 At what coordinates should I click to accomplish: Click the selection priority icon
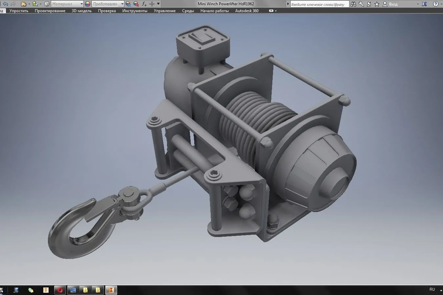[35, 4]
